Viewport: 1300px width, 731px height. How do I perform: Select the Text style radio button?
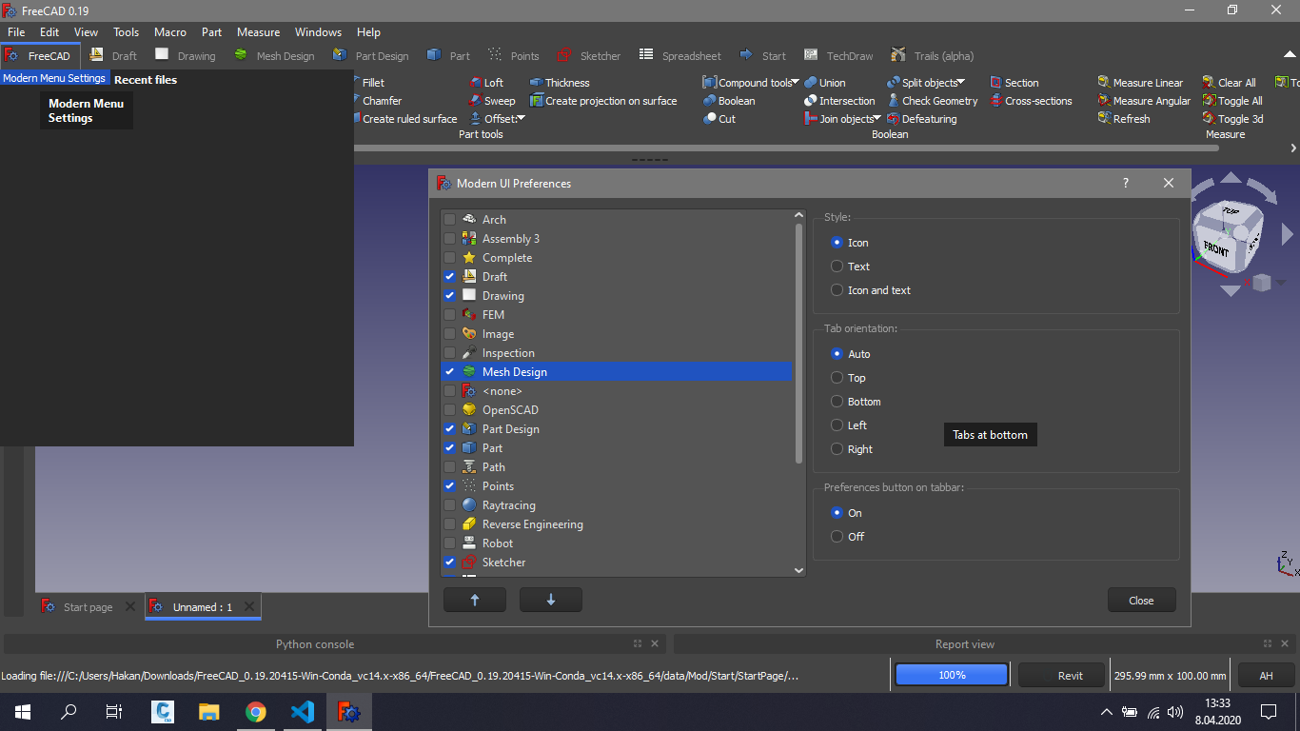837,267
